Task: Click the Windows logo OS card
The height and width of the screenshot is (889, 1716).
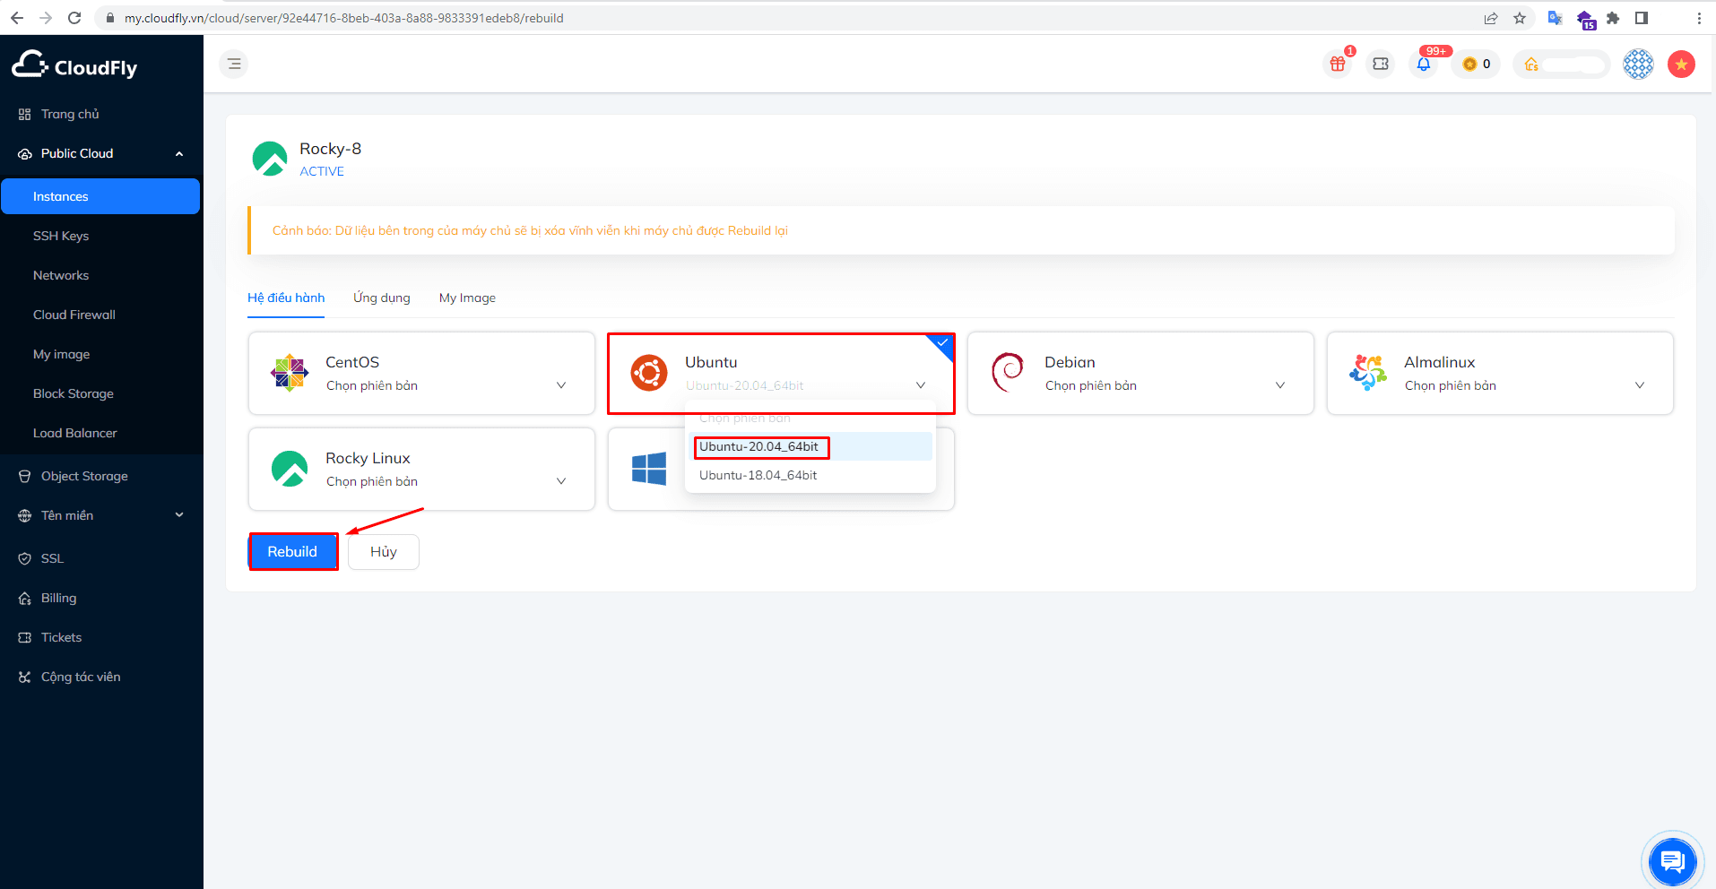Action: 648,469
